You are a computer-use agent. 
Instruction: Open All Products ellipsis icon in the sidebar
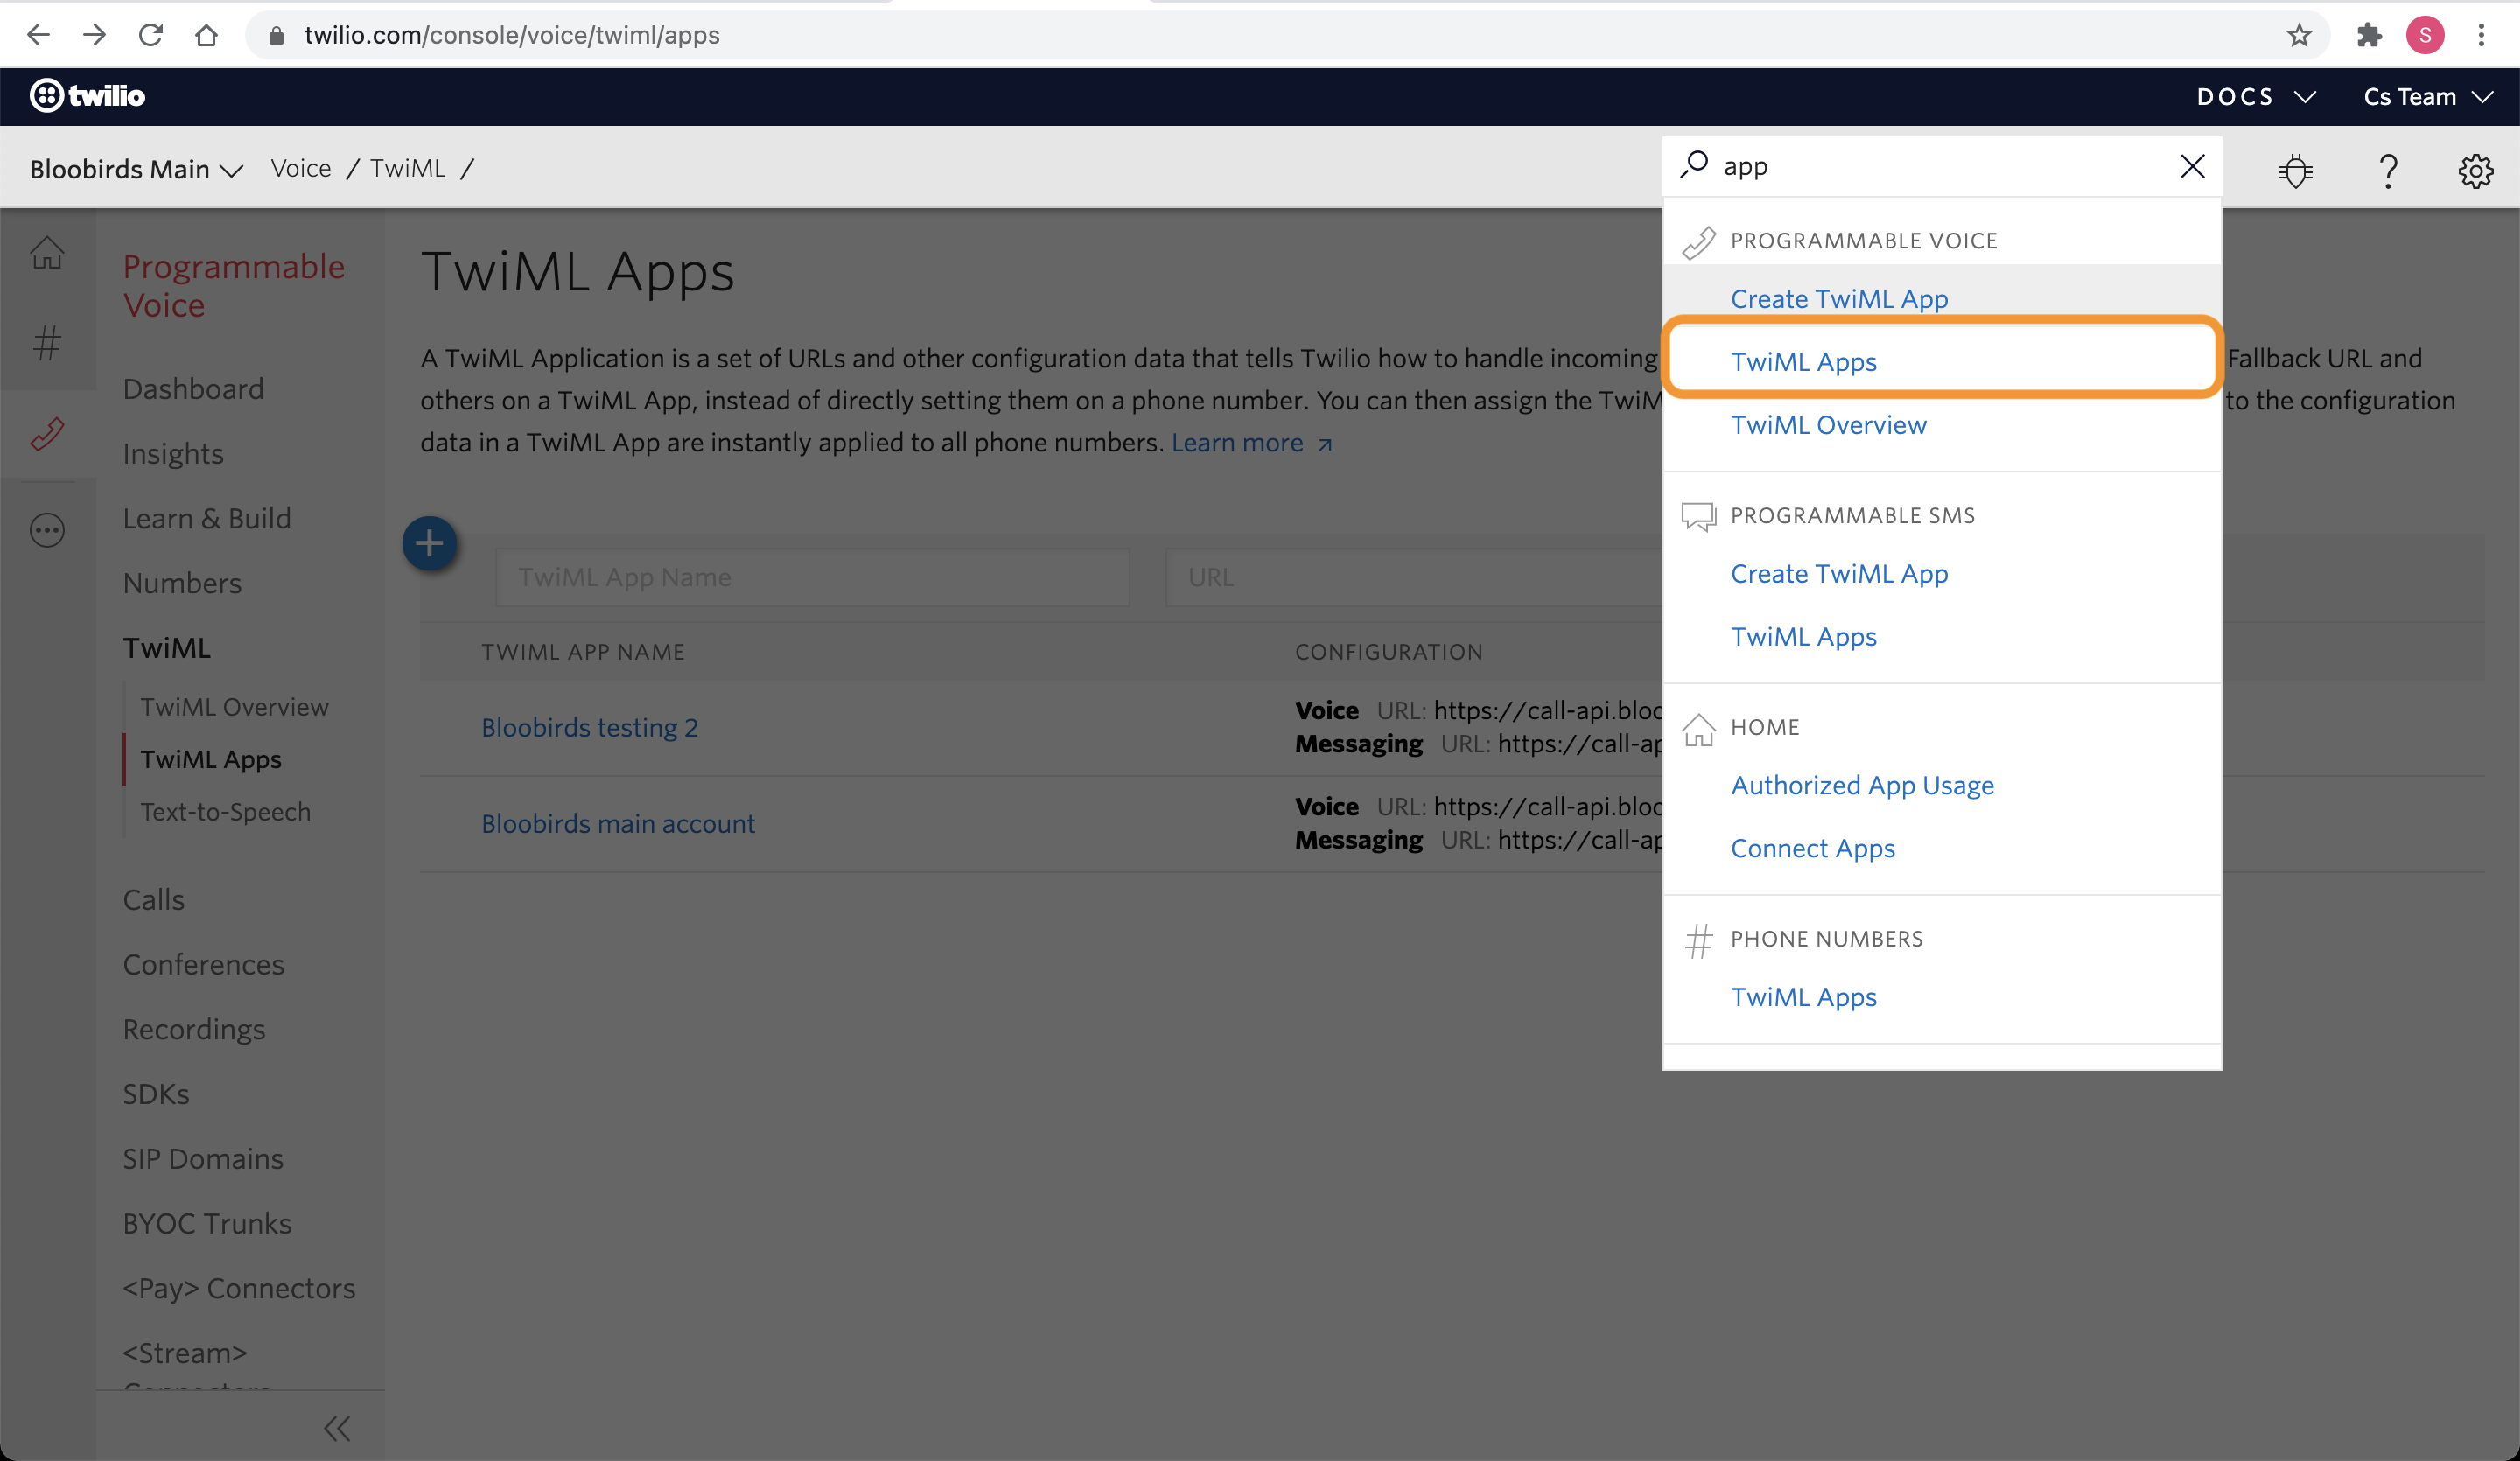pos(47,530)
